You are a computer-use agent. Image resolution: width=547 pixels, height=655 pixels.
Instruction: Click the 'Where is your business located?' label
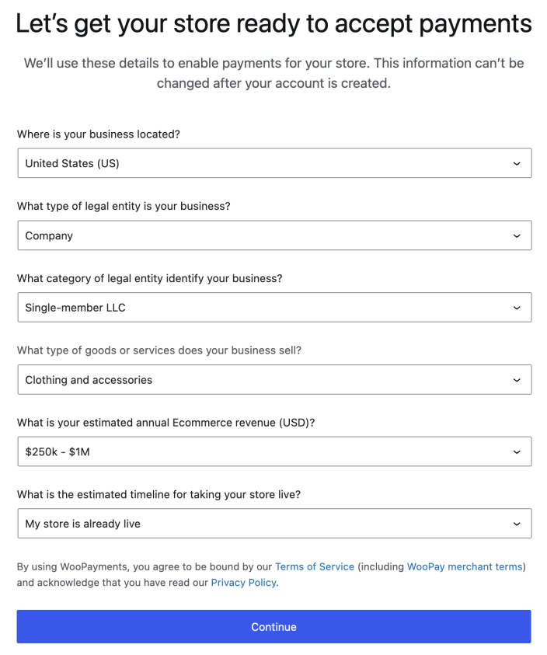point(99,134)
